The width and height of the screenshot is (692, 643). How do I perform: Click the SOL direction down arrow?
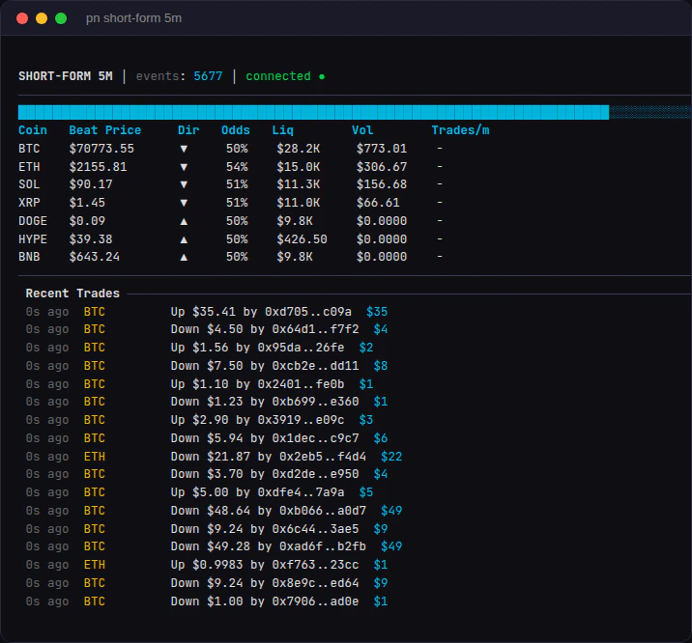click(x=184, y=184)
